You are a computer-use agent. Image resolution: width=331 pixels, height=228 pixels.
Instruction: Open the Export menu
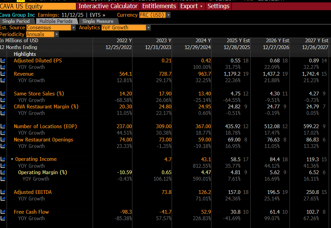point(191,6)
